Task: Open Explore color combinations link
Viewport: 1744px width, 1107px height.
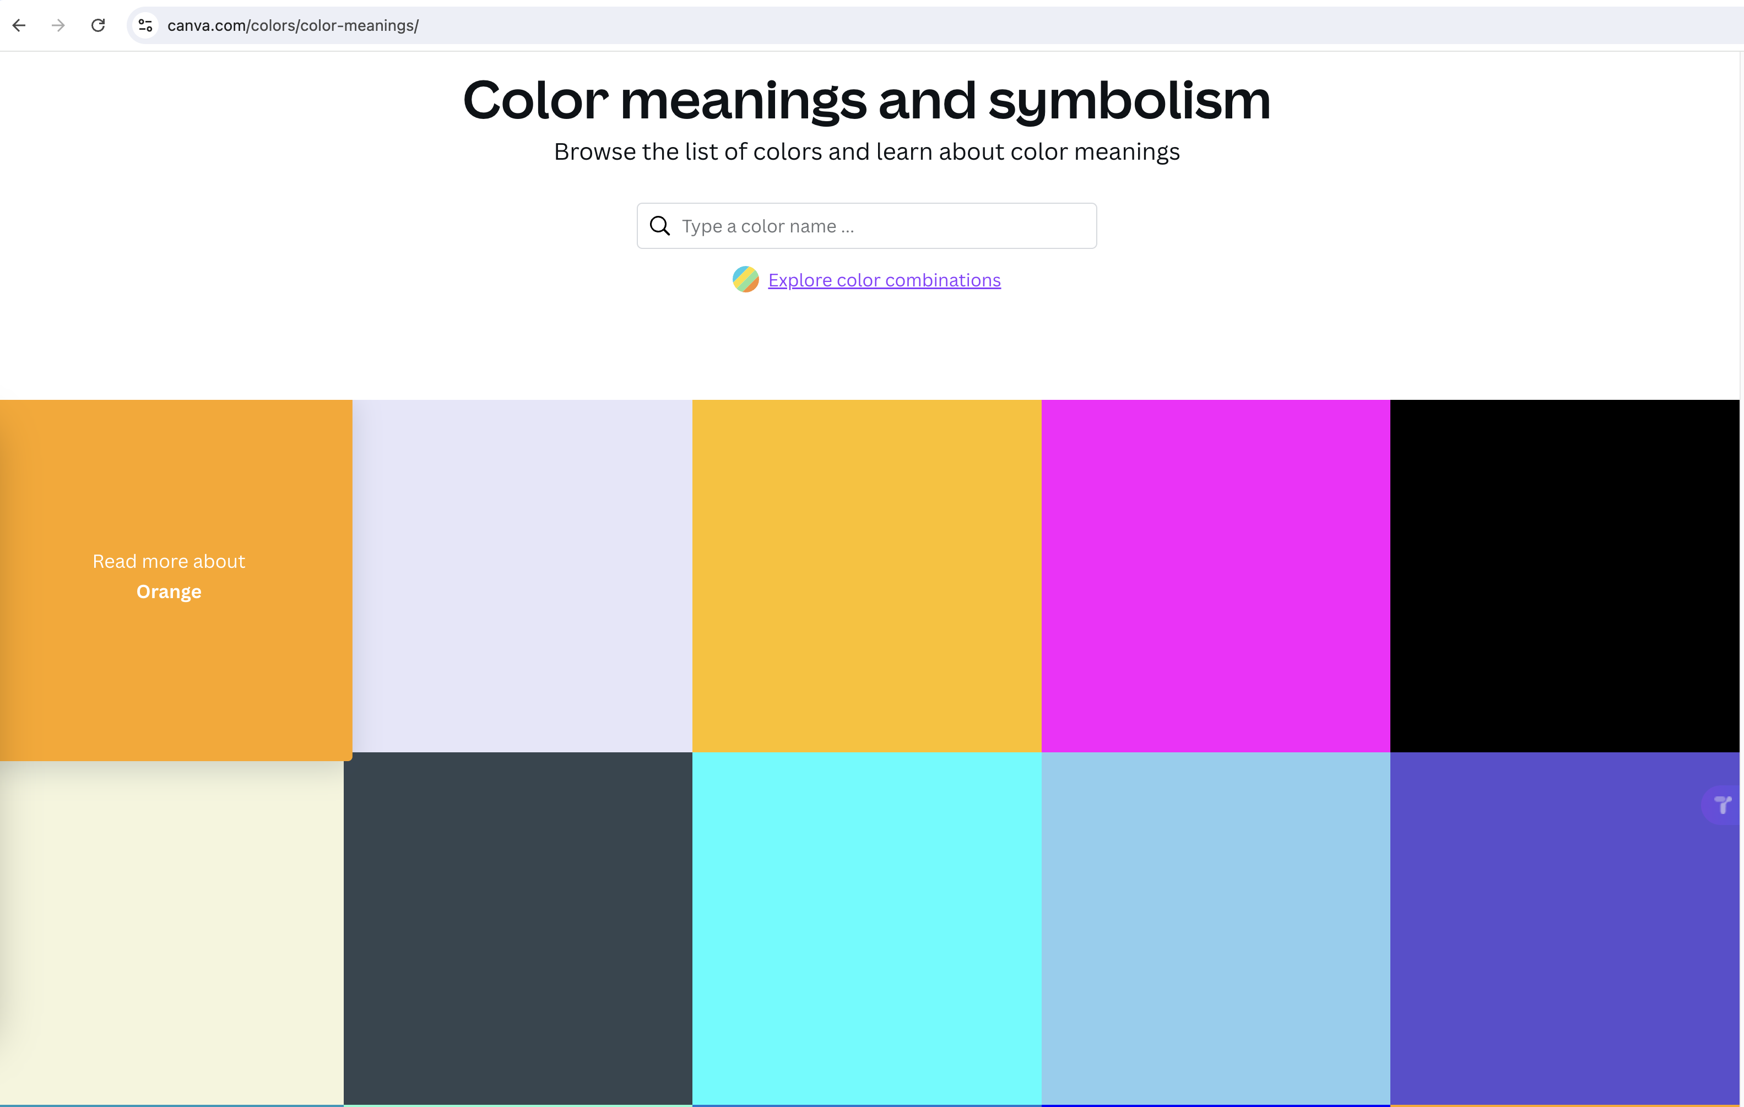Action: point(884,280)
